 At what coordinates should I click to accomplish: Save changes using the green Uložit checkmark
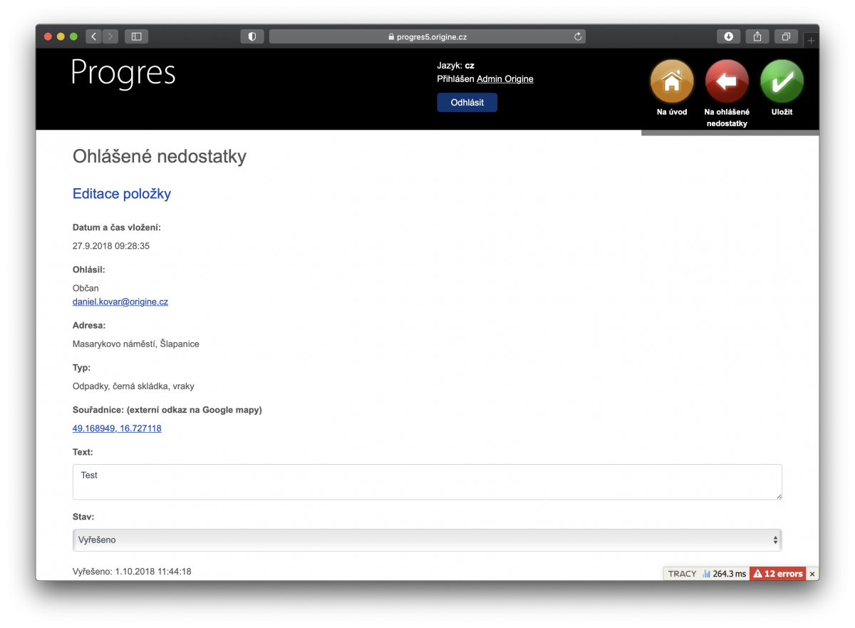[782, 81]
